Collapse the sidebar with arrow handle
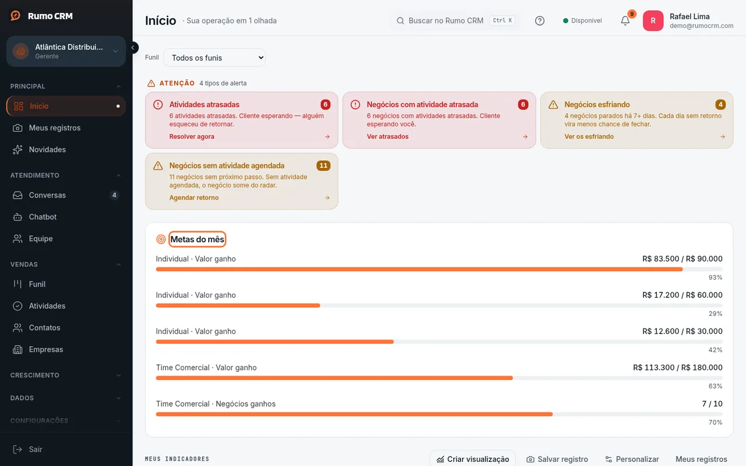 (x=133, y=48)
